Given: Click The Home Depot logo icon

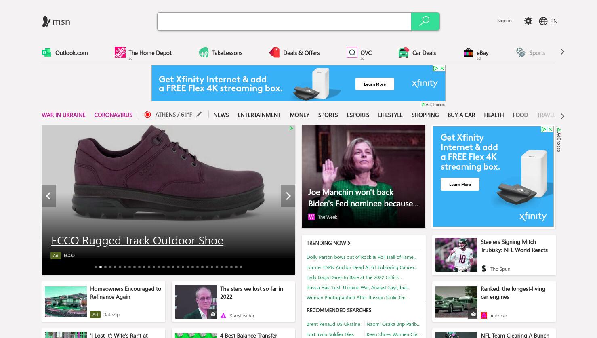Looking at the screenshot, I should [120, 52].
